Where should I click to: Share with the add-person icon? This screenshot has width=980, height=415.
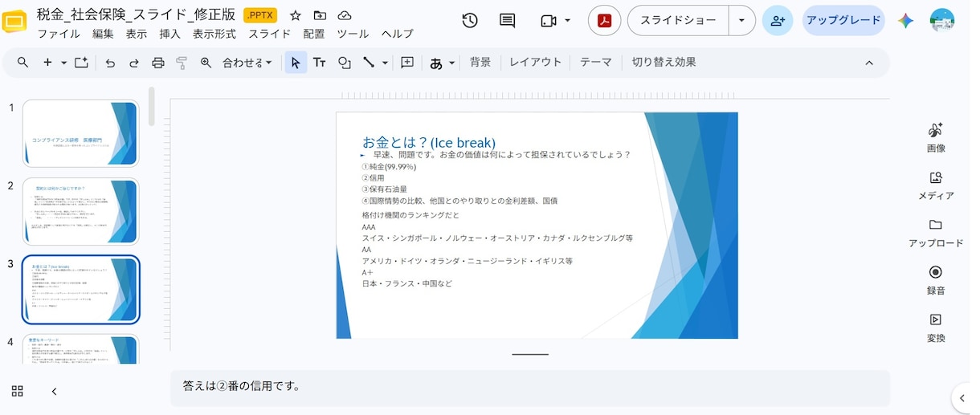click(778, 20)
